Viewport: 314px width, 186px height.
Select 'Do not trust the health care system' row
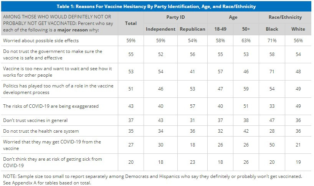[40, 131]
